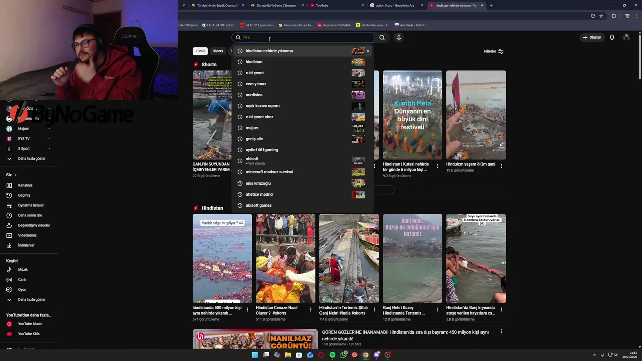Open the 'Nexus modları' bookmark
The height and width of the screenshot is (361, 642).
(x=297, y=25)
